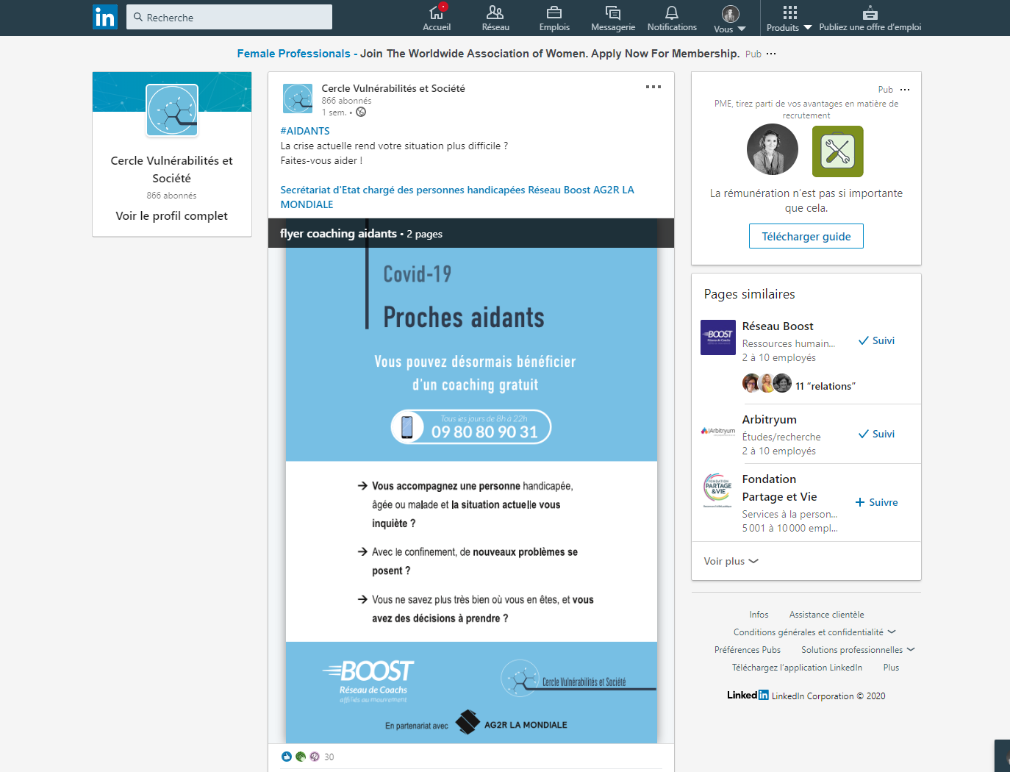The image size is (1010, 772).
Task: Open the post author's name Cercle Vulnérabilités et Société
Action: tap(393, 88)
